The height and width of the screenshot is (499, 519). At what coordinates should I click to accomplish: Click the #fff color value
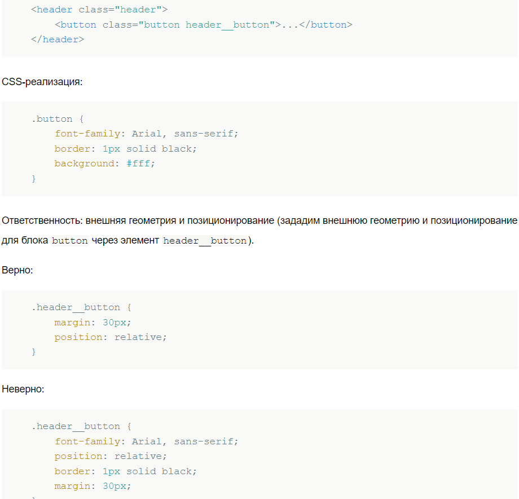(140, 164)
